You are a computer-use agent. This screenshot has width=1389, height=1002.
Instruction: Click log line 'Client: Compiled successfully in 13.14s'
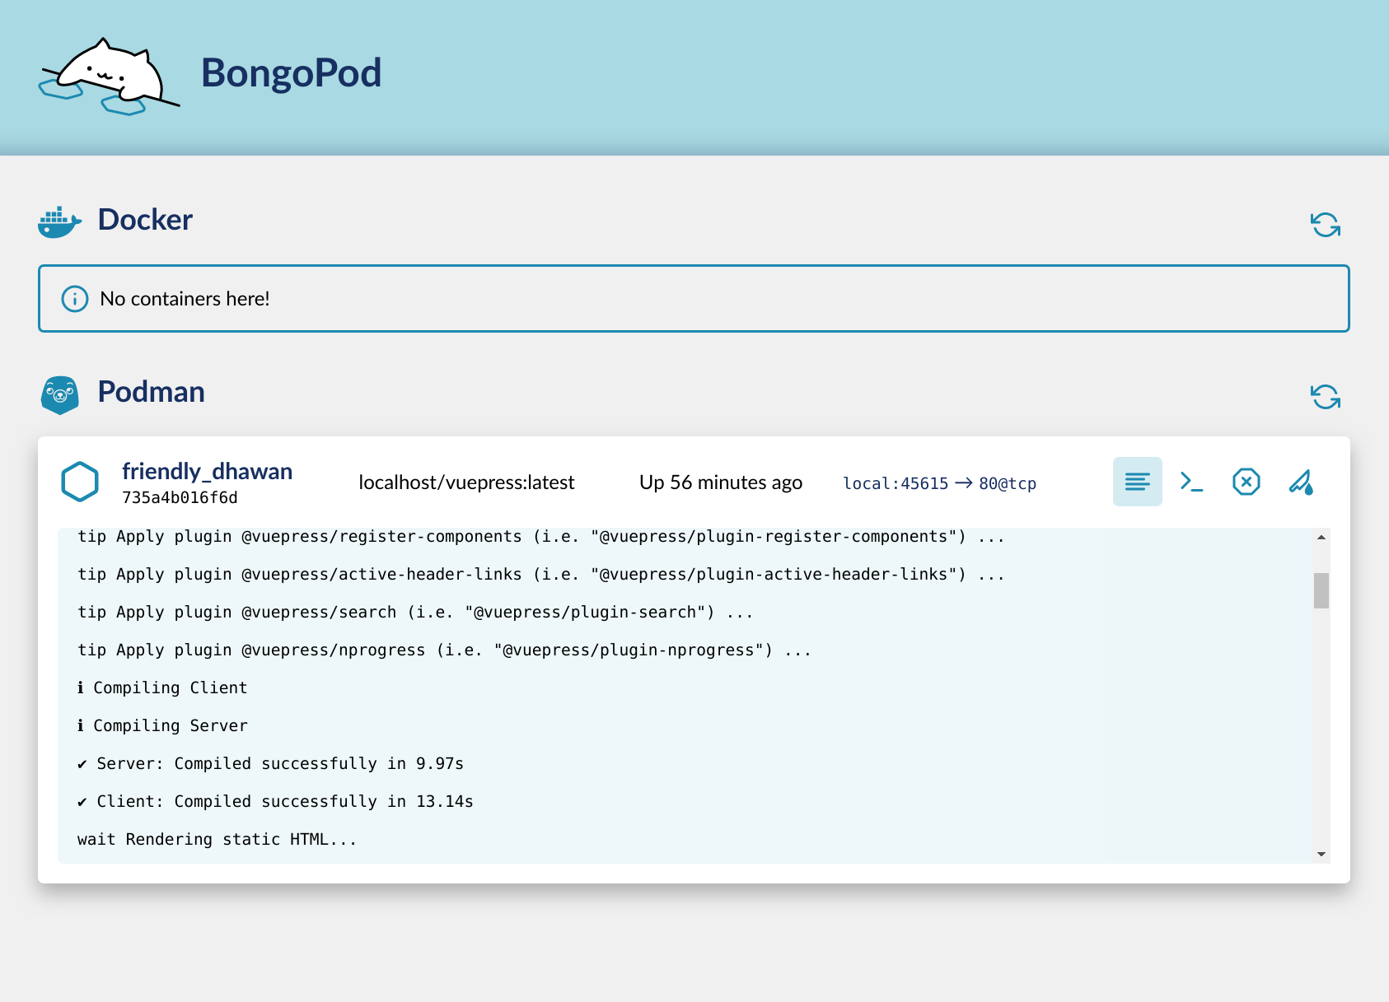coord(275,801)
